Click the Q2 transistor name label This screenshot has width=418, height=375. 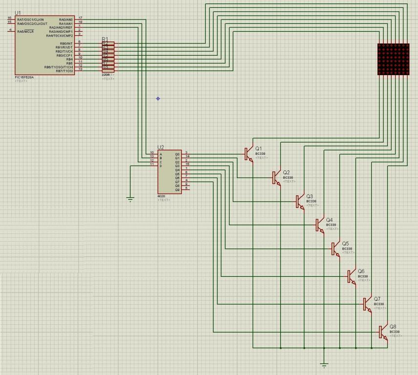(286, 172)
